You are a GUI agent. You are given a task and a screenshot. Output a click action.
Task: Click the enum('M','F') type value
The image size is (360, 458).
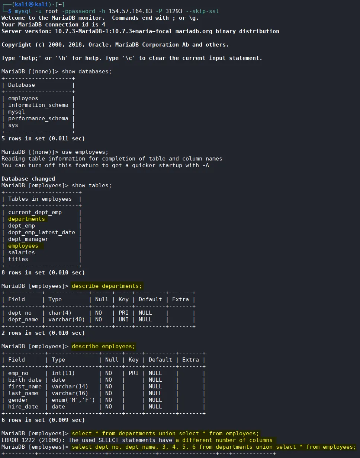coord(73,400)
